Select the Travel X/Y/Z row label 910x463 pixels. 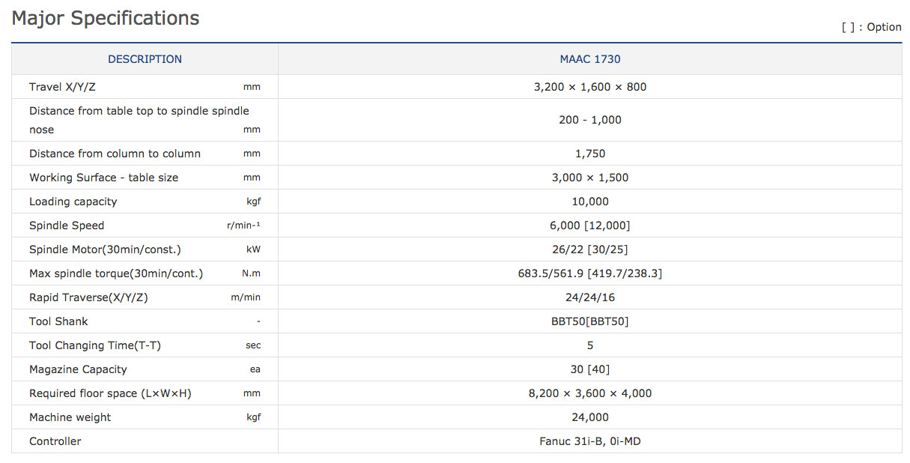tap(62, 87)
